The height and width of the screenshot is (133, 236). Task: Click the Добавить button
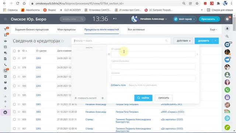(x=204, y=41)
